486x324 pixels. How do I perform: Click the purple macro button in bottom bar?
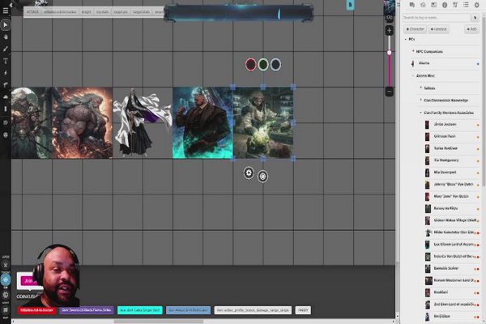tap(87, 310)
